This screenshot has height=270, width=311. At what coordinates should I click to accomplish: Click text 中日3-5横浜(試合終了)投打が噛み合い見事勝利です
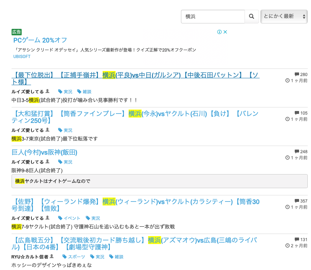[x=74, y=100]
